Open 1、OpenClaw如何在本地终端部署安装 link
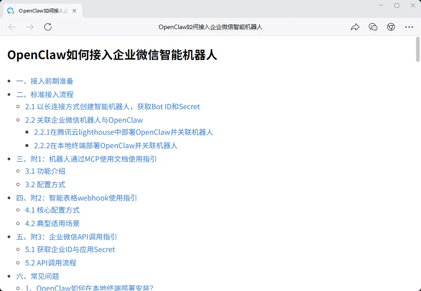The height and width of the screenshot is (291, 421). 89,288
